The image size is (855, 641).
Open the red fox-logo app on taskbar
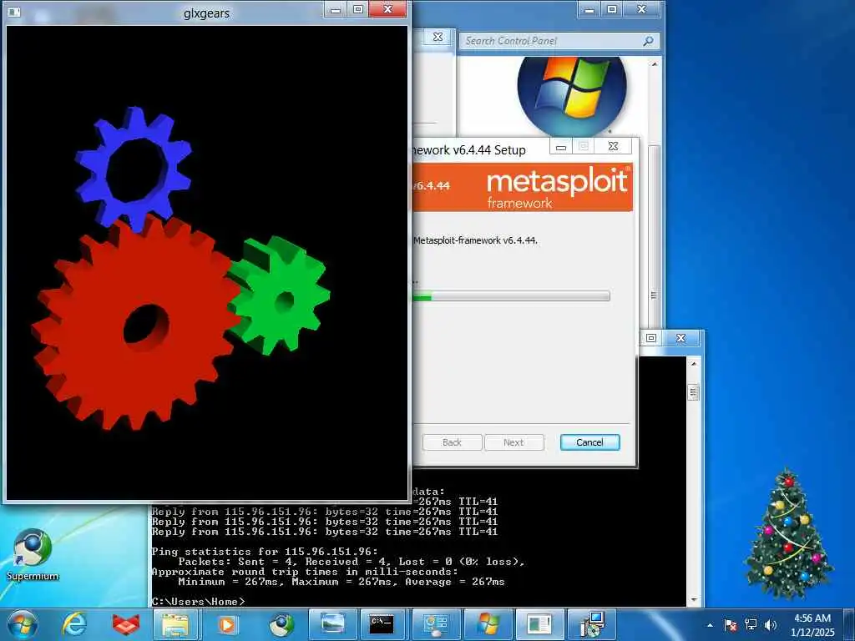(126, 624)
